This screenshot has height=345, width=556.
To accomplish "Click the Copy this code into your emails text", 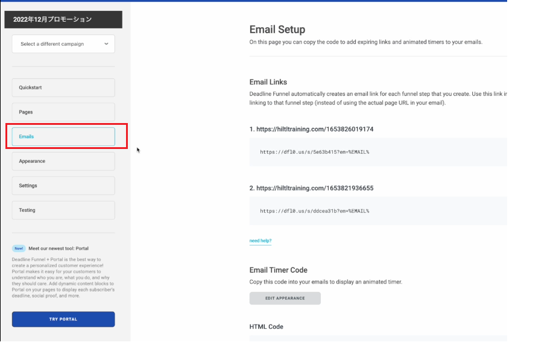I will [x=326, y=282].
